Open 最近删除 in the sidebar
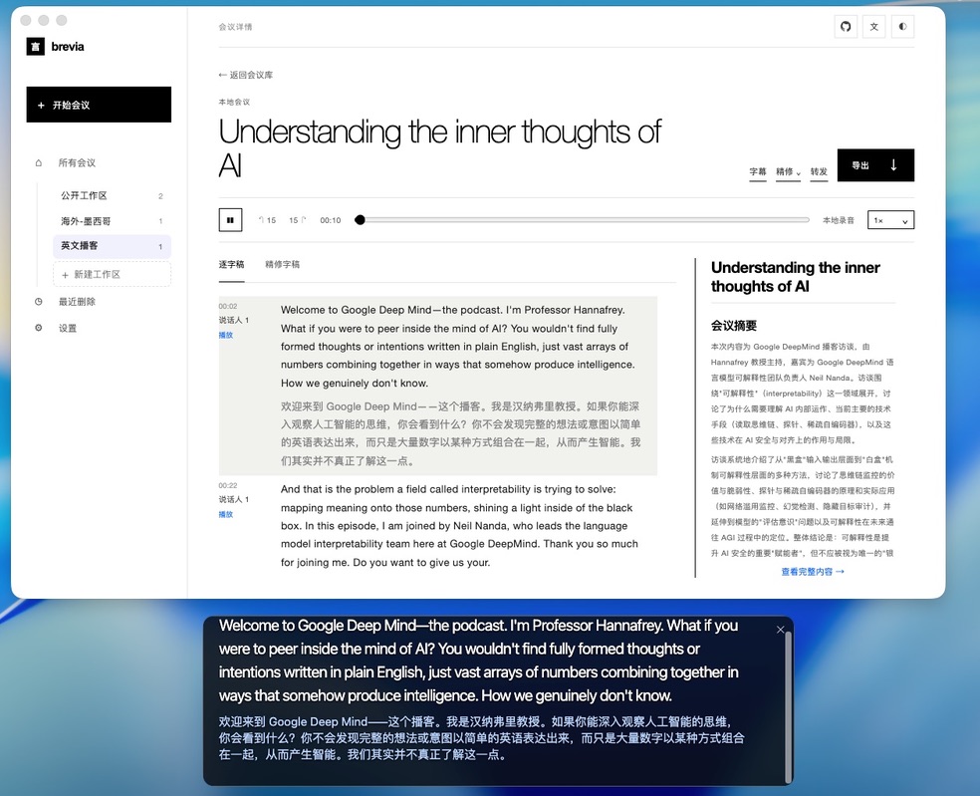Viewport: 980px width, 796px height. point(77,302)
